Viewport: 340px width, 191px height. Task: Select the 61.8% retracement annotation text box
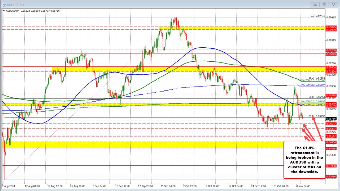click(304, 159)
